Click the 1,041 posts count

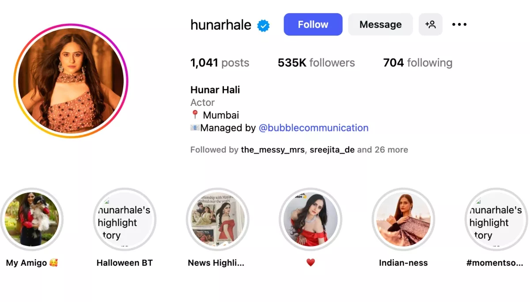[x=220, y=63]
